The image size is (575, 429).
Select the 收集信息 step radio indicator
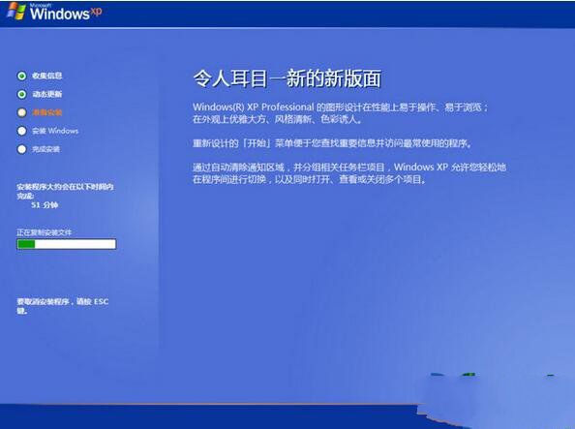pos(22,76)
